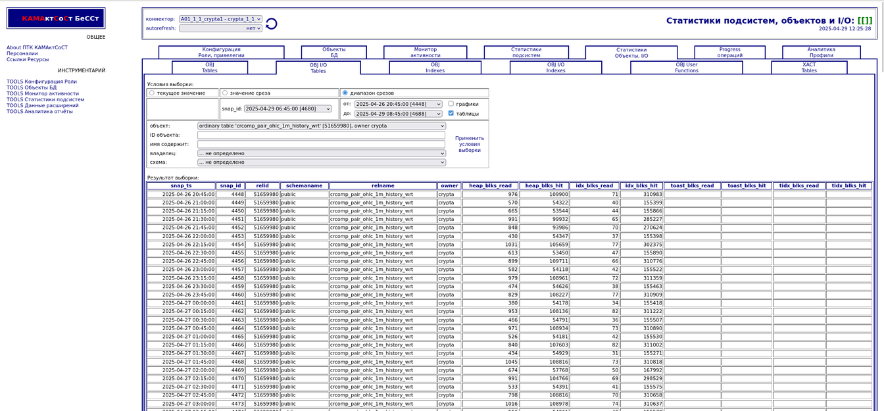
Task: Open the "объект" table selection dropdown
Action: click(x=321, y=126)
